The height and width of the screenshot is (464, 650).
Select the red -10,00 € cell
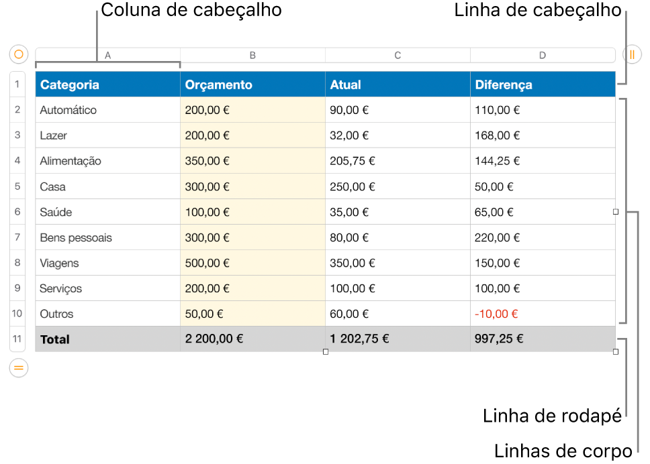(x=543, y=314)
